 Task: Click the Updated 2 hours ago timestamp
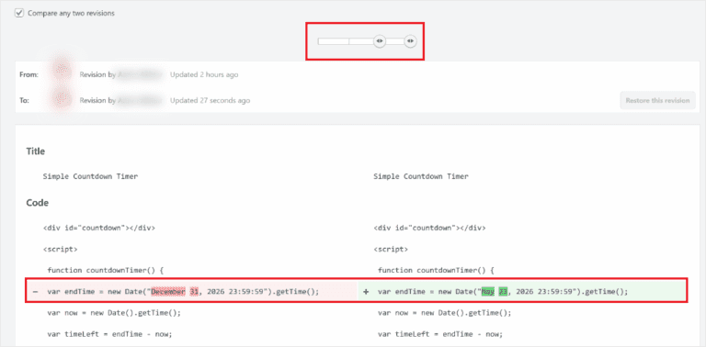[204, 74]
